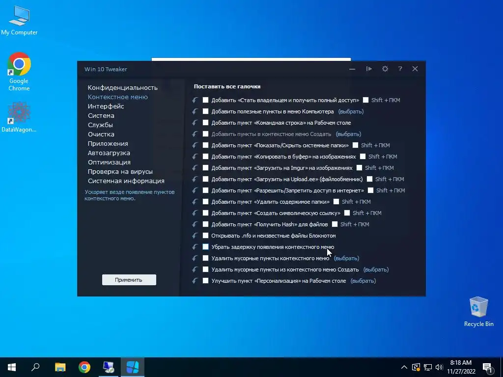Click (выбрать) next to Персонализация row
Image resolution: width=503 pixels, height=377 pixels.
pyautogui.click(x=363, y=280)
